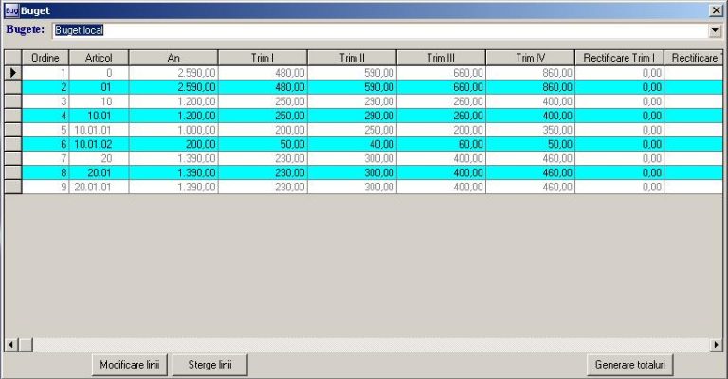Click the row selector for row 6

tap(13, 144)
